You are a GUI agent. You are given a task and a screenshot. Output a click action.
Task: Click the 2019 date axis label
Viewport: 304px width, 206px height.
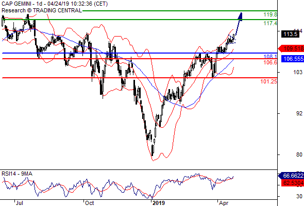159,203
